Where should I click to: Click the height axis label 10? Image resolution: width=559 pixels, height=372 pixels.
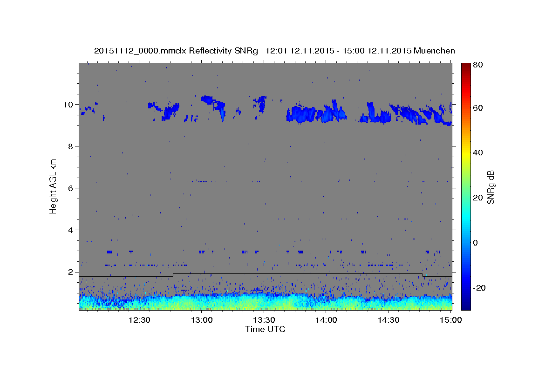tap(68, 105)
